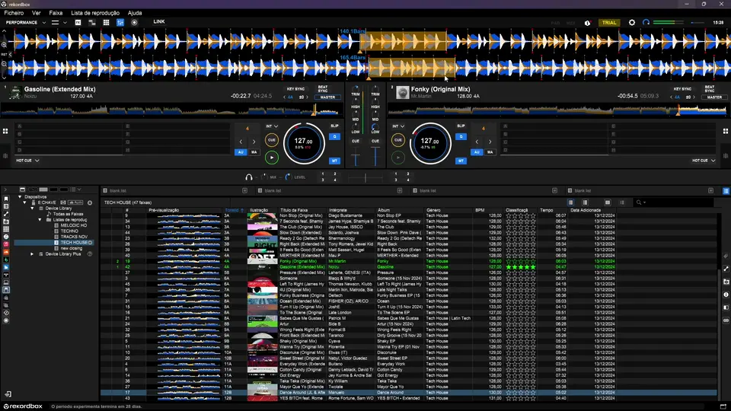The image size is (731, 411).
Task: Adjust channel 2 volume fader in the mixer
Action: [x=375, y=157]
